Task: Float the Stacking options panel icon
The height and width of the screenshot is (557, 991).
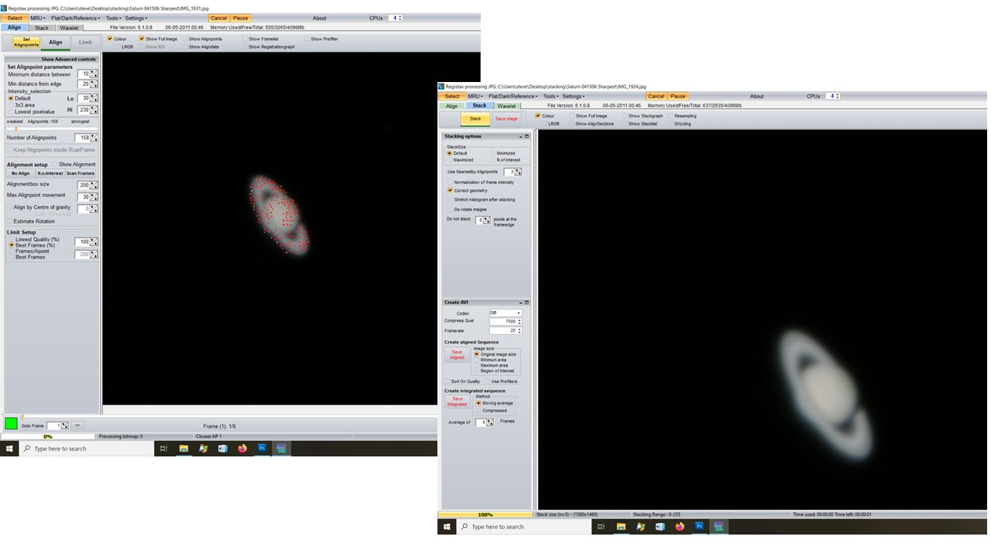Action: point(527,136)
